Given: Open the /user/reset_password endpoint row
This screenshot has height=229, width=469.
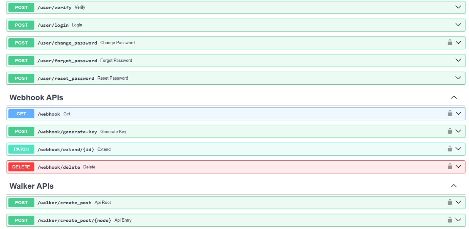Looking at the screenshot, I should coord(458,78).
